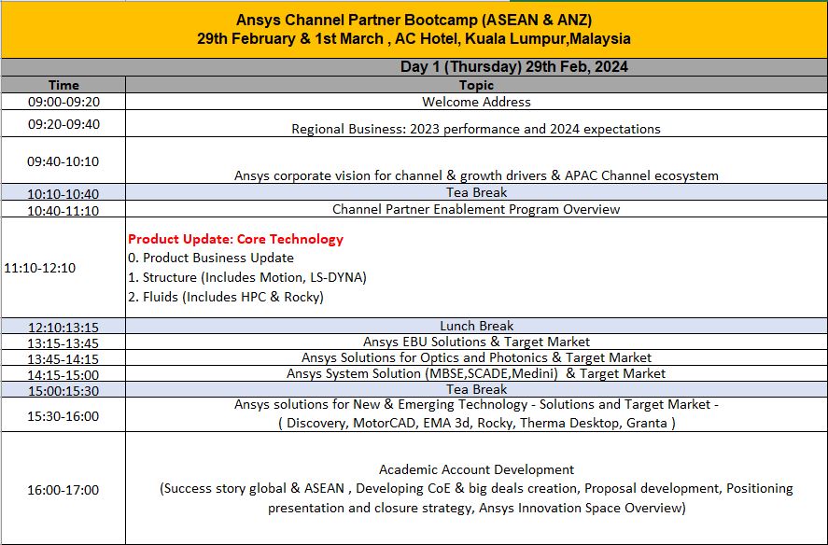Select the time cell '15:30-16:00'
The width and height of the screenshot is (828, 545).
[63, 415]
